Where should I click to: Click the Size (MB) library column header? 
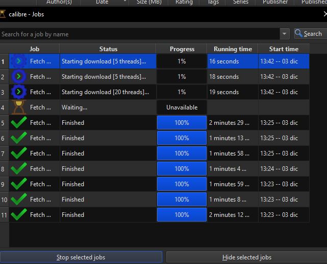tap(149, 2)
